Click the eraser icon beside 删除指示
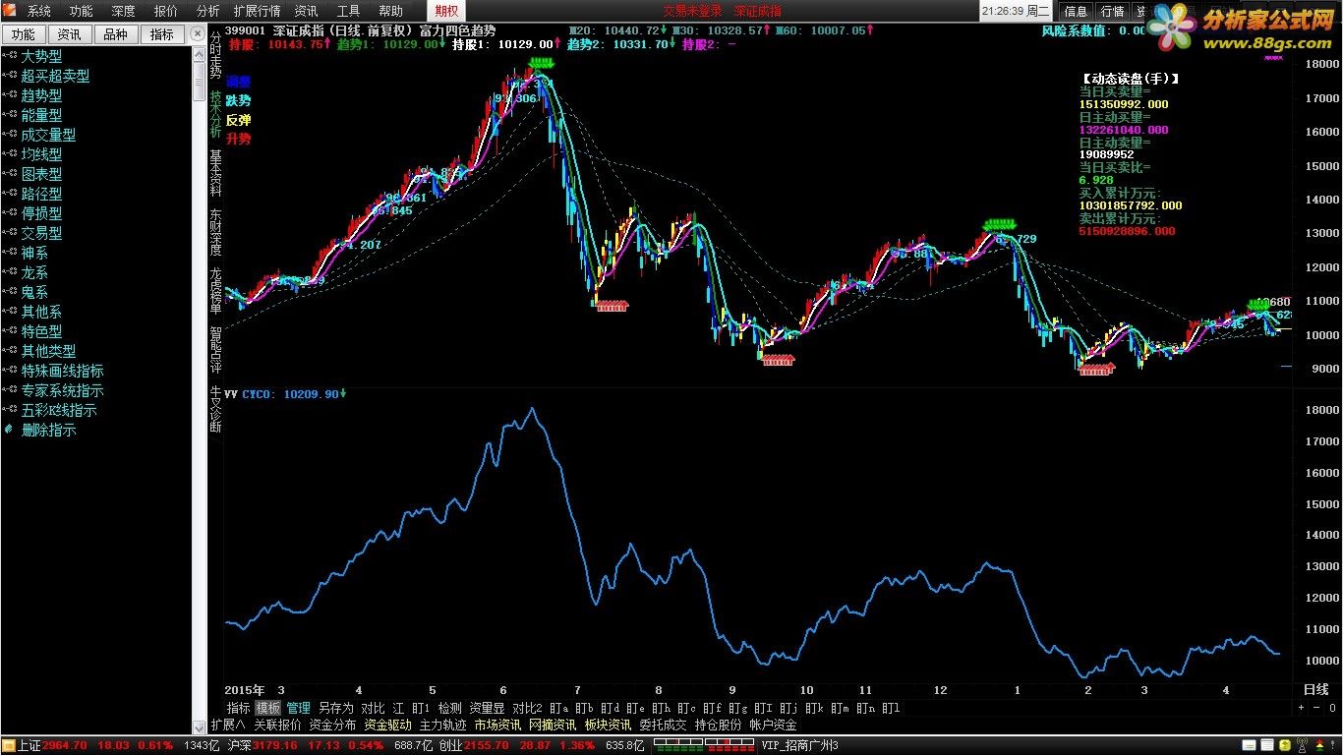 pyautogui.click(x=10, y=430)
